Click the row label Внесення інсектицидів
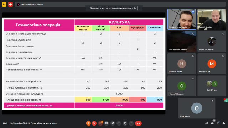 click(20, 46)
